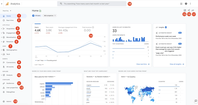Open the by Session medium dropdown
Viewport: 198px width, 105px height.
click(x=103, y=77)
